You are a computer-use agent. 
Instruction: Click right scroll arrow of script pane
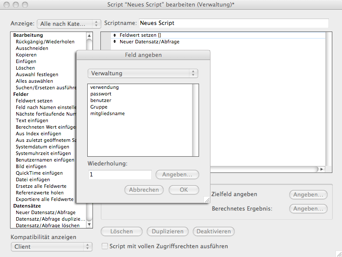[322, 169]
